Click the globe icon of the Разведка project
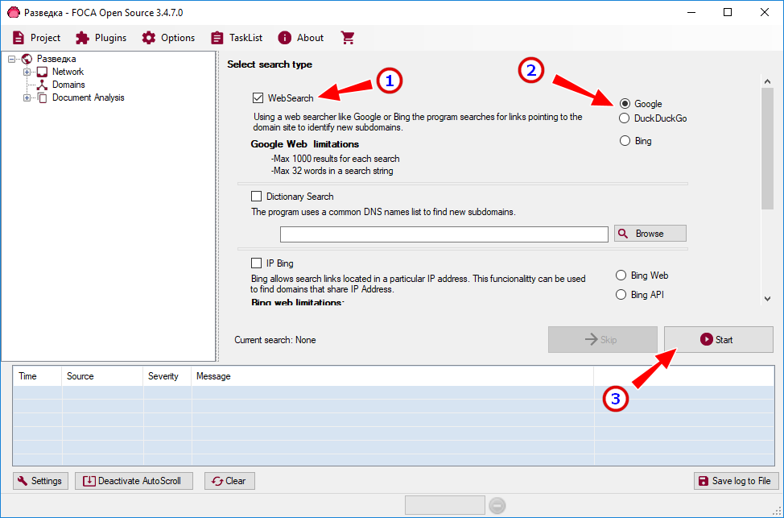784x518 pixels. pos(27,59)
